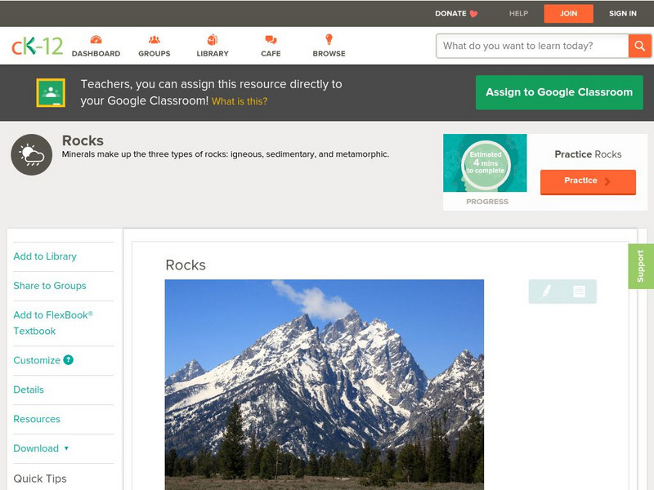Click the Quick Tips heading
Viewport: 654px width, 490px height.
pos(40,479)
